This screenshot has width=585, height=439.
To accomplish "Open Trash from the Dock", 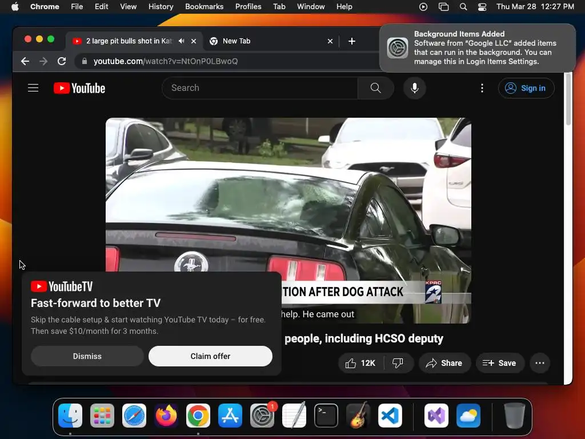I will click(515, 416).
